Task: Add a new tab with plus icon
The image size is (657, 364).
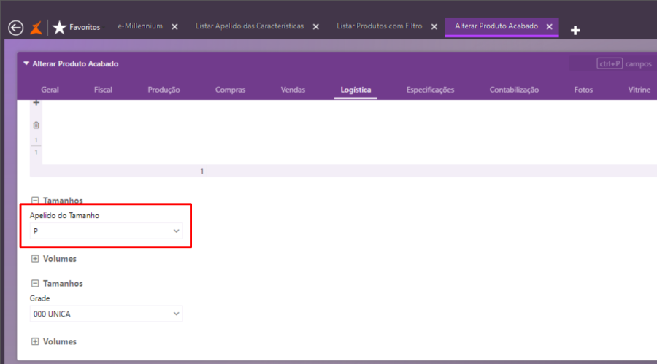Action: click(575, 30)
